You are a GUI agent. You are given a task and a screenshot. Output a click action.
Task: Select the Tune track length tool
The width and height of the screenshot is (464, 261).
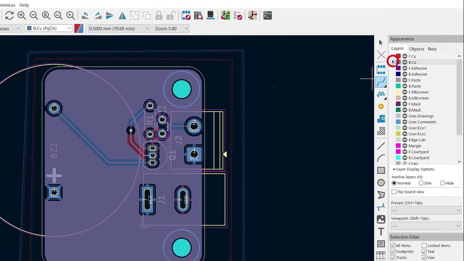click(x=381, y=94)
